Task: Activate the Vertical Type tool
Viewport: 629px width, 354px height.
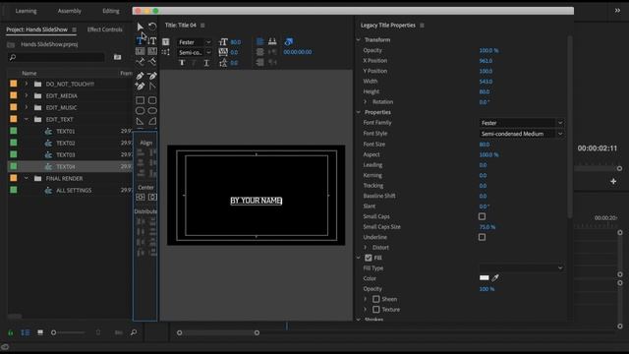Action: 152,40
